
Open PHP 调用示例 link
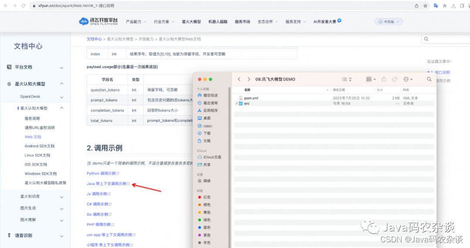pyautogui.click(x=101, y=225)
